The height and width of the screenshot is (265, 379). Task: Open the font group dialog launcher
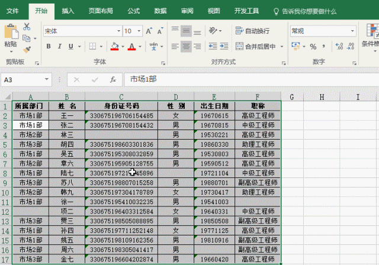click(x=163, y=63)
